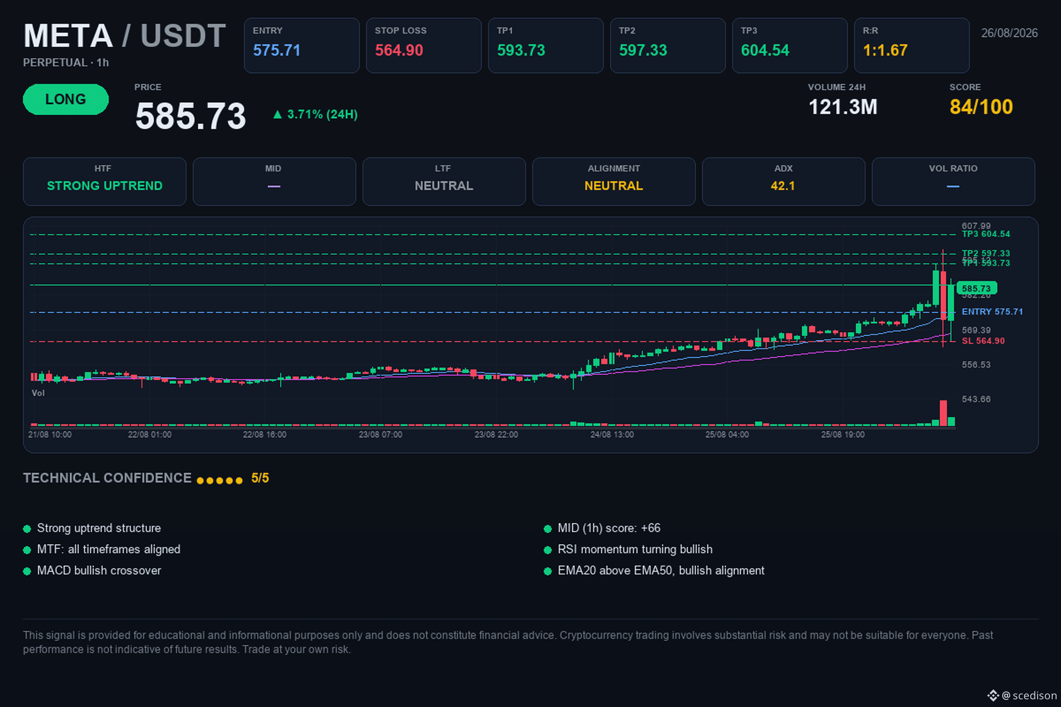
Task: Click the 3.71% (24H) change indicator
Action: (315, 114)
